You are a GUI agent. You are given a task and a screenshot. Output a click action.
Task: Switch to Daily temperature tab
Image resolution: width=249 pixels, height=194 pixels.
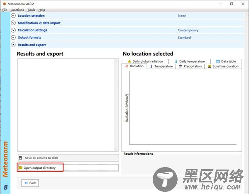[x=190, y=61]
